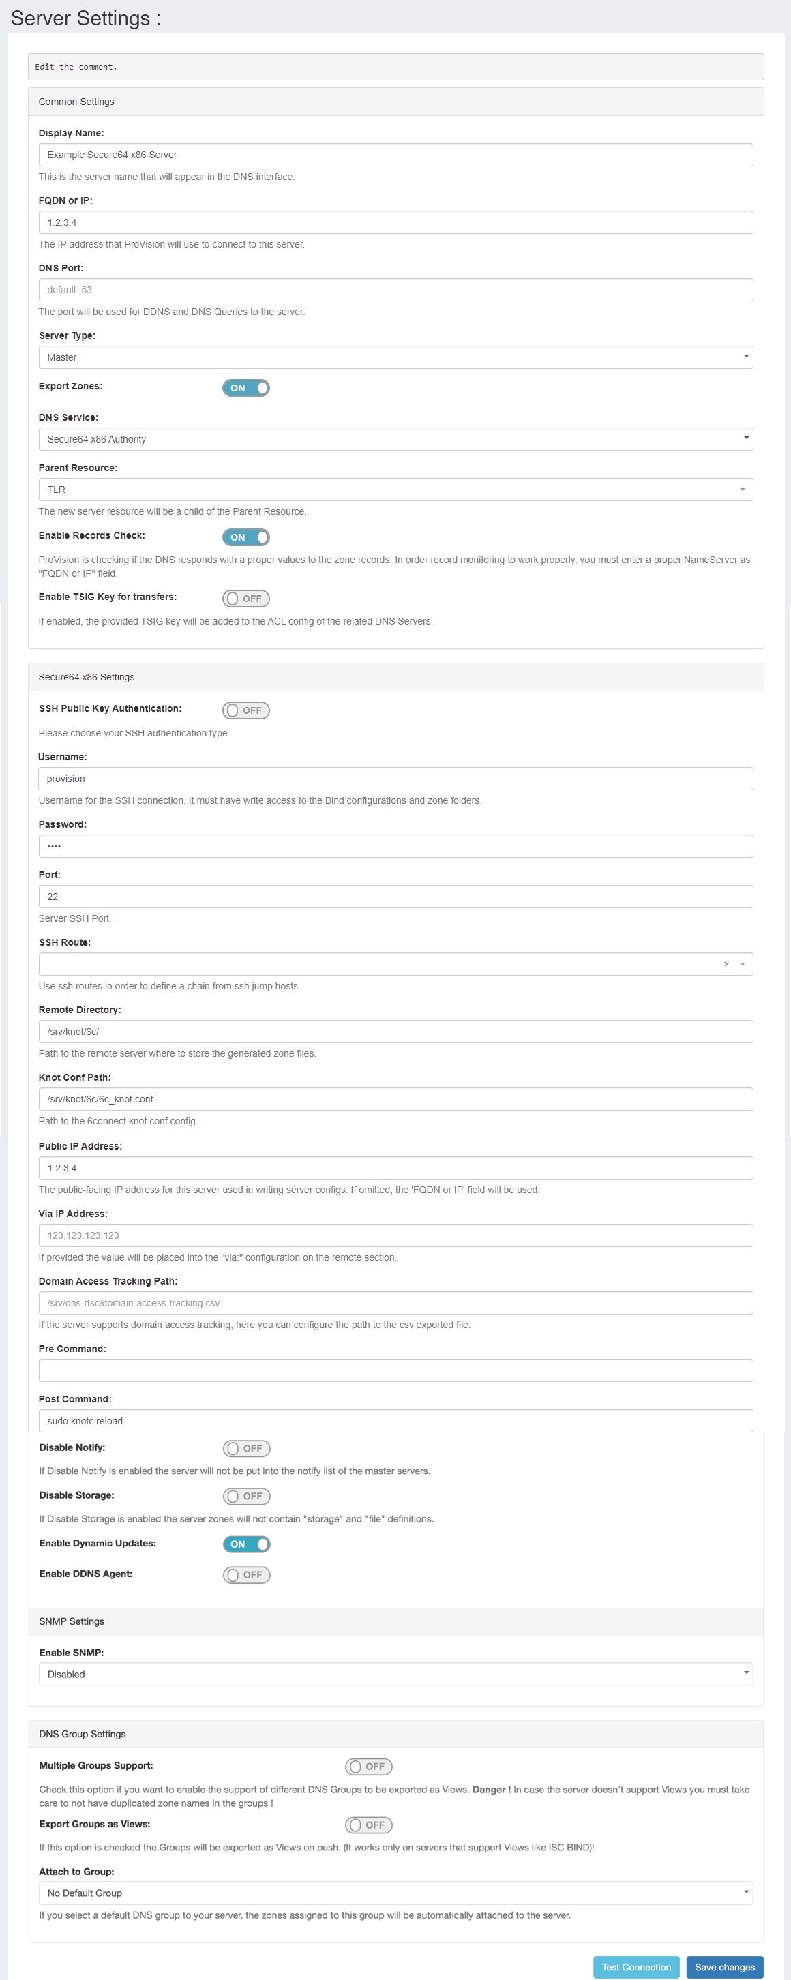Enable the DDNS Agent toggle
The height and width of the screenshot is (1980, 791).
coord(246,1574)
